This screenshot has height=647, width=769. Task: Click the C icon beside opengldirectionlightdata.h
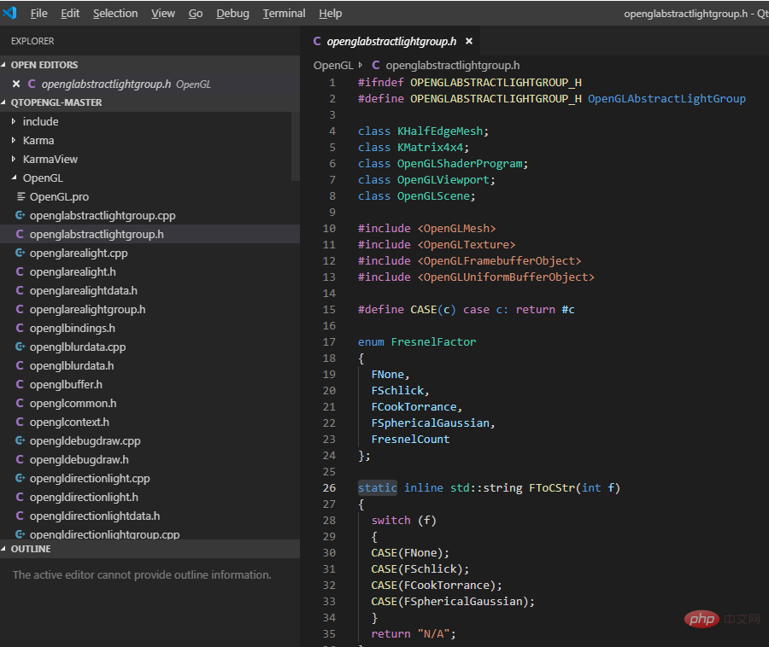(x=20, y=516)
